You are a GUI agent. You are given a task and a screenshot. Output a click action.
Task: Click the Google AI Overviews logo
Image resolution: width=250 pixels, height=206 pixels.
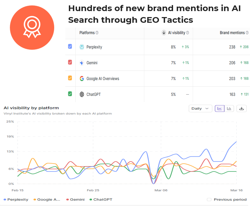click(x=82, y=78)
